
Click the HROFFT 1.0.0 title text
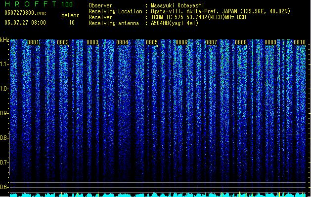39,4
